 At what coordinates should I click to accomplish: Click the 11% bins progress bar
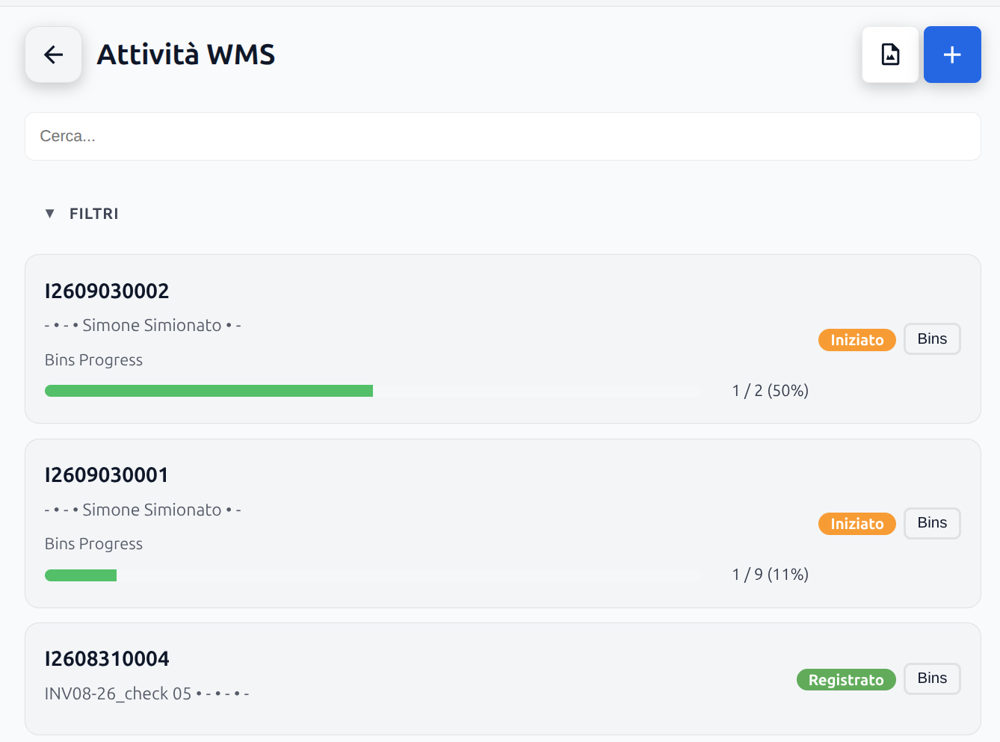[374, 575]
